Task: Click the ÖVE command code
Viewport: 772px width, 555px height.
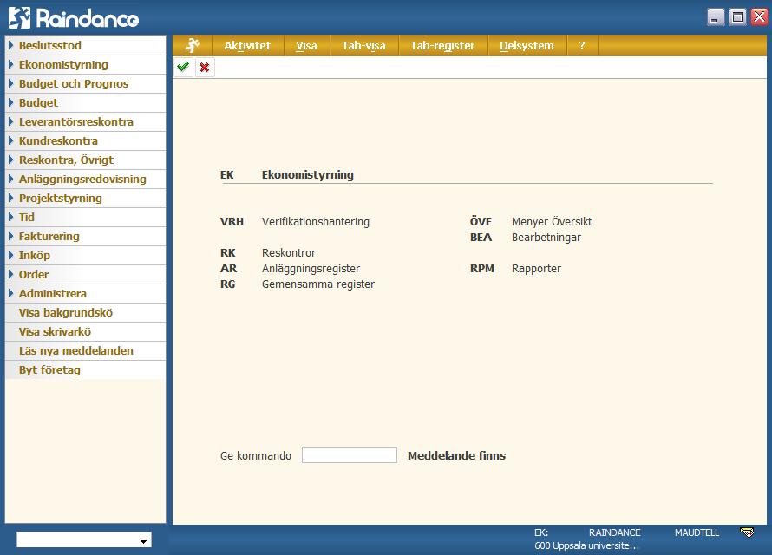Action: (481, 221)
